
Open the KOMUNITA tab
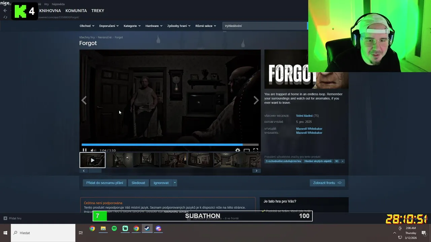(x=76, y=11)
